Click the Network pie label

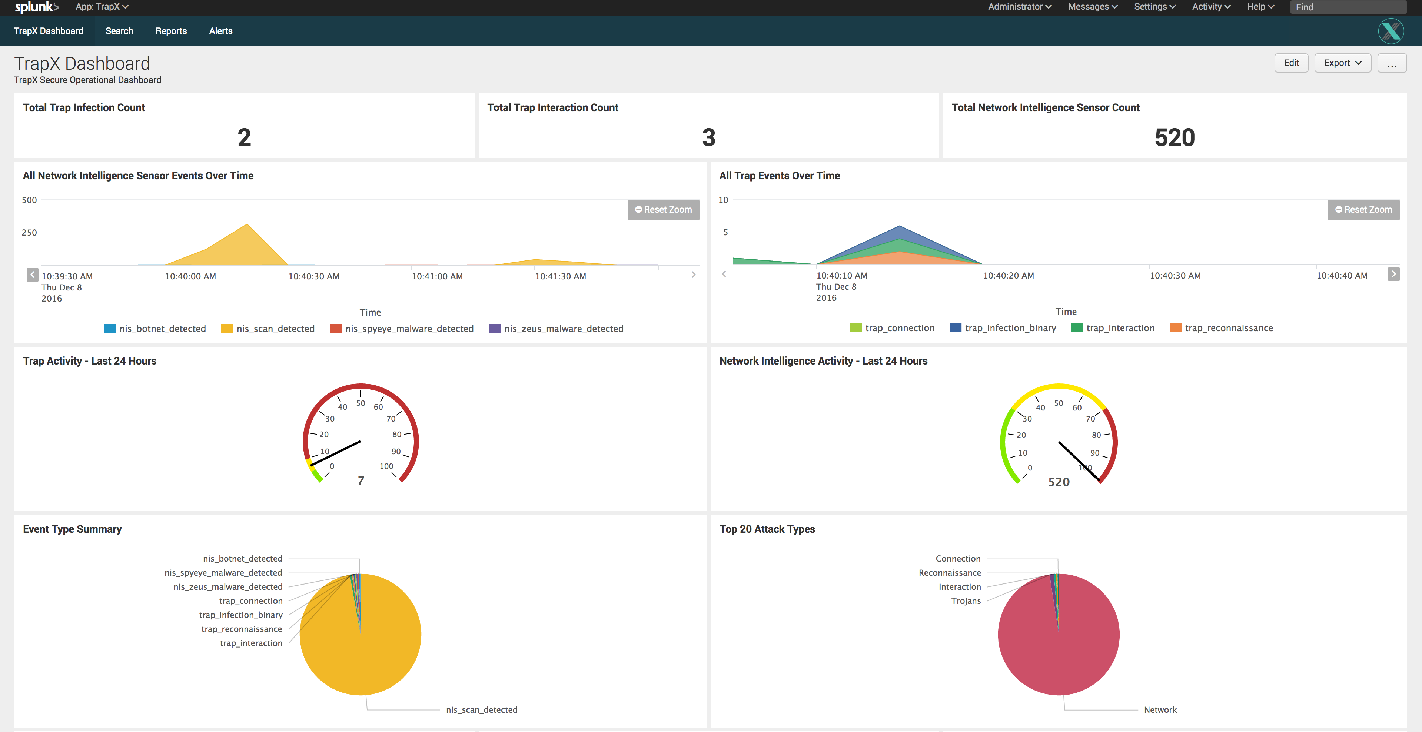(1160, 710)
